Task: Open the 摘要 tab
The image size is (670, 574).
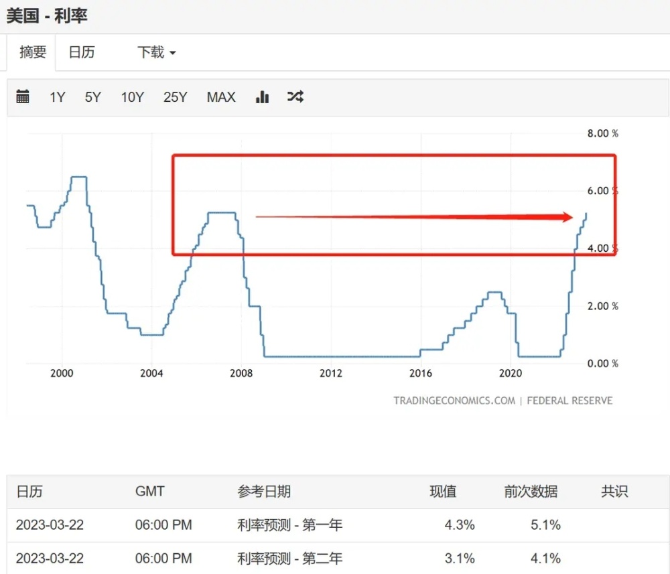Action: click(x=33, y=52)
